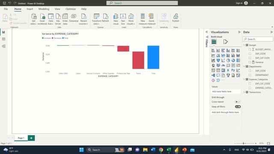Select the R script visual
The image size is (274, 154).
[x=228, y=71]
